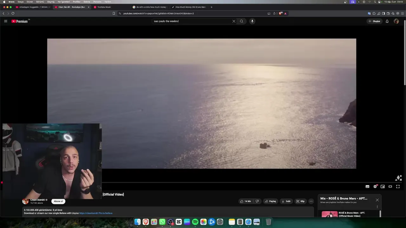Click the Oluştur create button
This screenshot has width=406, height=228.
[375, 21]
